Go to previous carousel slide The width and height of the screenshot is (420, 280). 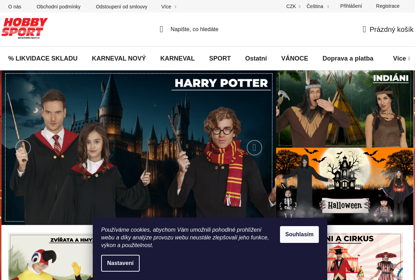[x=23, y=148]
